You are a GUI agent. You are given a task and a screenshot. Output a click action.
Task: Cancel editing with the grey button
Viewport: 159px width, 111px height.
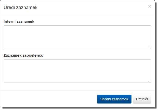pos(142,99)
